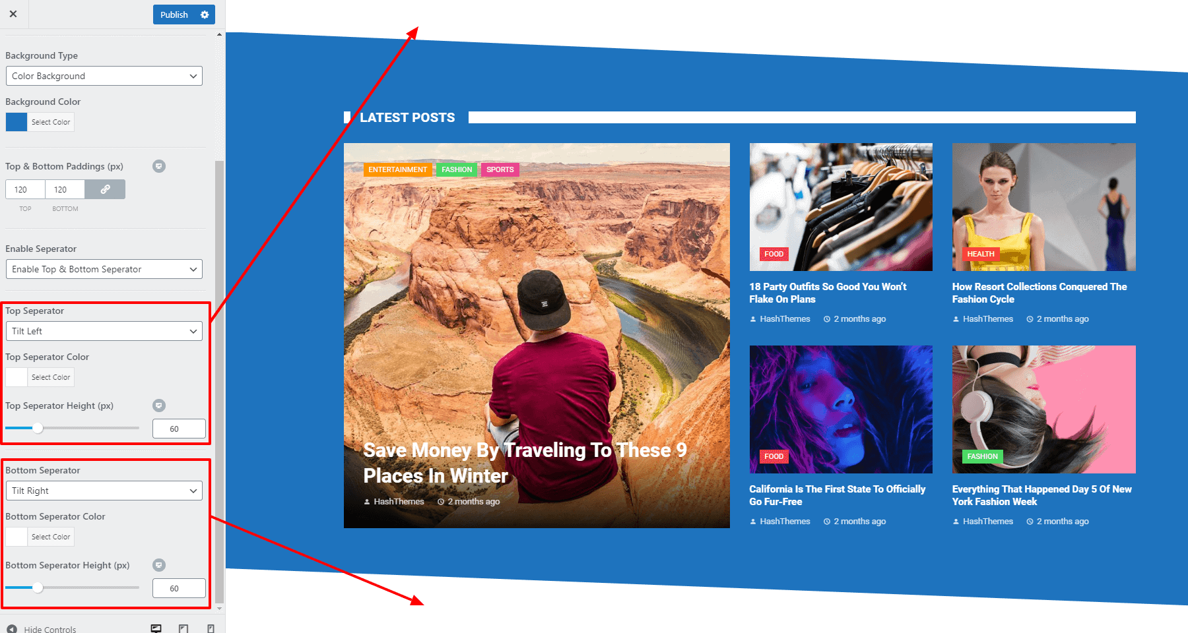Click HashThemes under Resort Collections post
The image size is (1188, 633).
[988, 319]
